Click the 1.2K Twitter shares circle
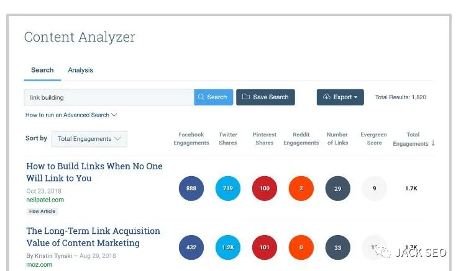Image resolution: width=461 pixels, height=271 pixels. pyautogui.click(x=227, y=247)
